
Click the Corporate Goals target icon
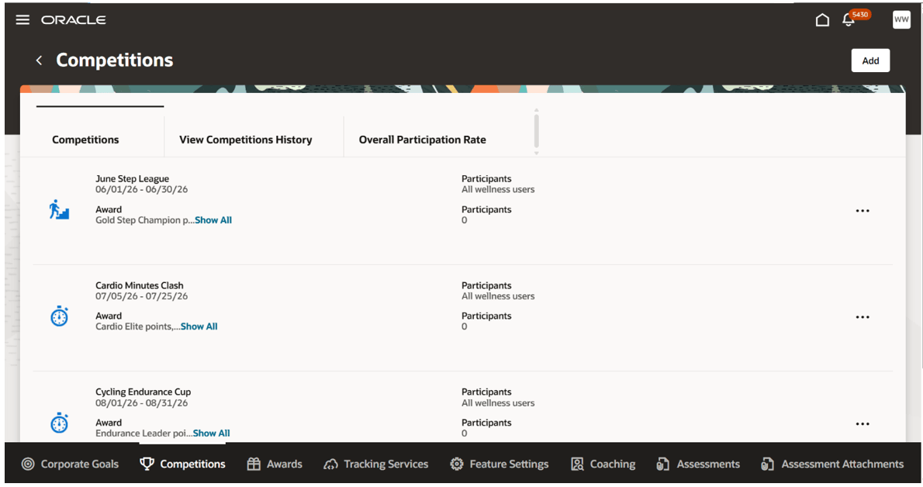tap(28, 464)
